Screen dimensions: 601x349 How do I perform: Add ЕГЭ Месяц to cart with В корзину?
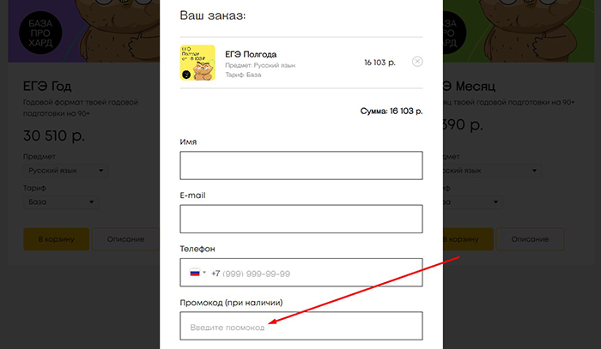(468, 239)
